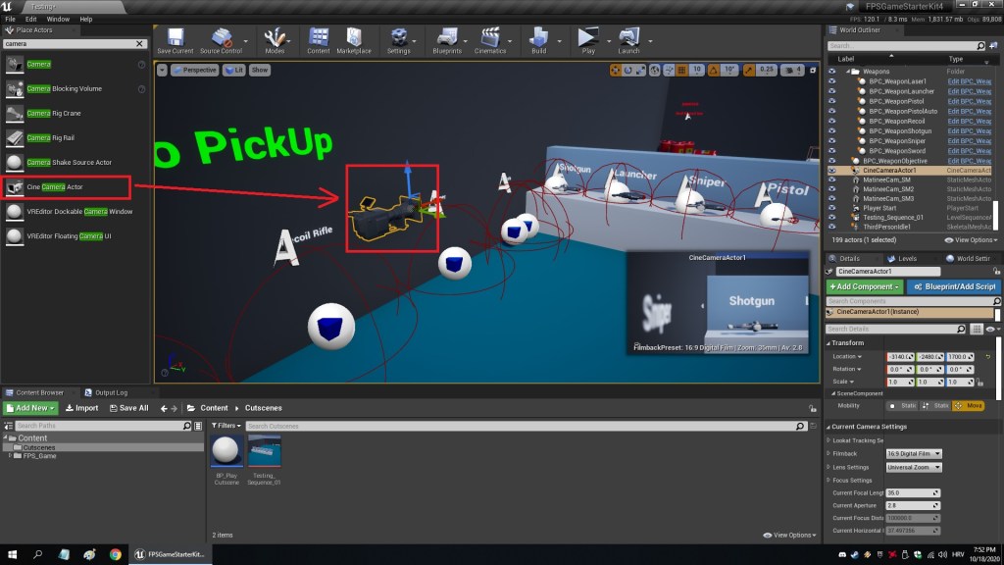This screenshot has width=1004, height=565.
Task: Click the green Add Component button
Action: (864, 286)
